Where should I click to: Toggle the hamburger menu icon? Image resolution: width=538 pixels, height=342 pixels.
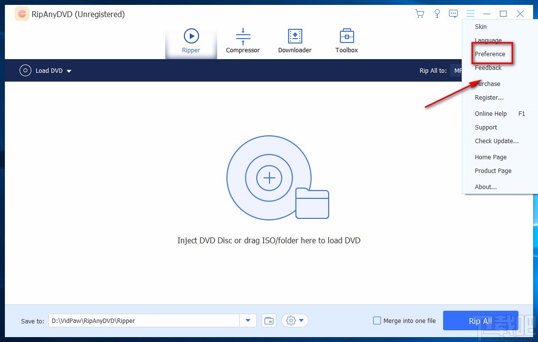pyautogui.click(x=470, y=14)
